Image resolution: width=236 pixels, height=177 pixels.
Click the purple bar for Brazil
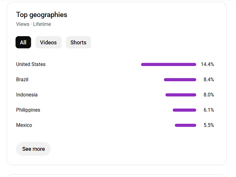tap(180, 80)
